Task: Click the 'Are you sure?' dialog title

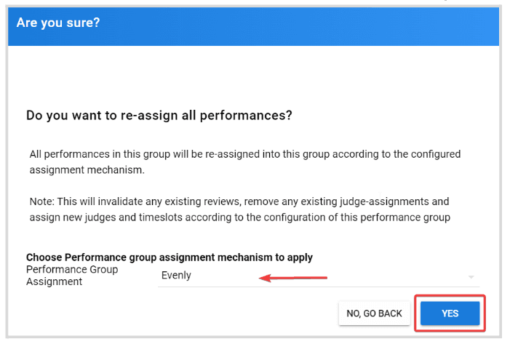Action: point(58,23)
